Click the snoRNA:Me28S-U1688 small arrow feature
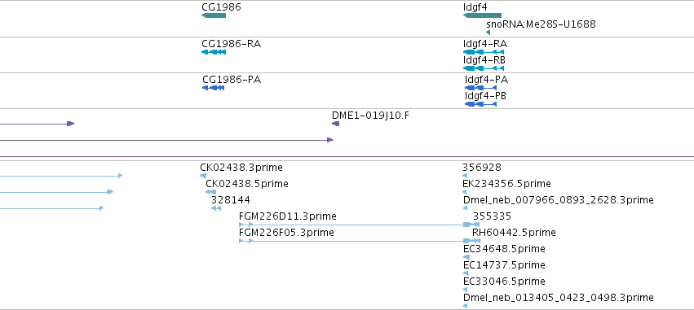 coord(488,33)
